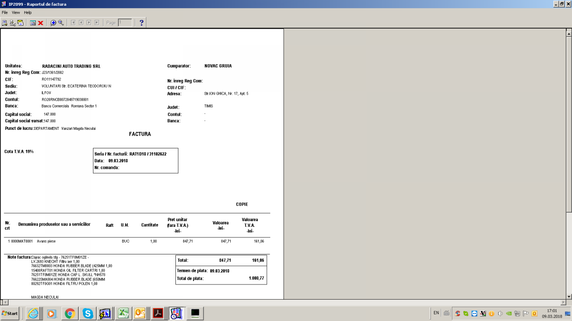Click the red X delete icon
The width and height of the screenshot is (572, 321).
41,22
